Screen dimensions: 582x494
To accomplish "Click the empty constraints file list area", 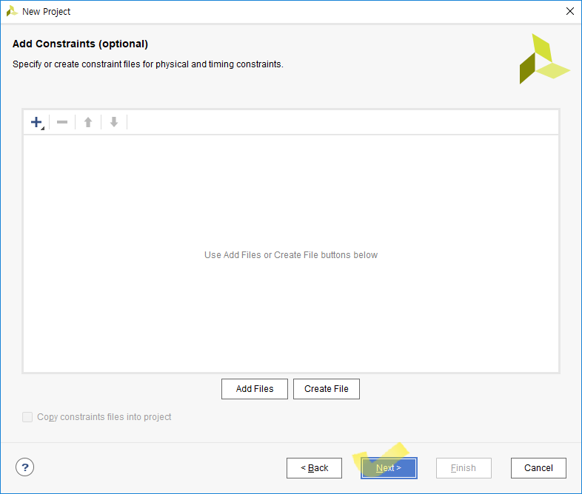I will click(291, 254).
